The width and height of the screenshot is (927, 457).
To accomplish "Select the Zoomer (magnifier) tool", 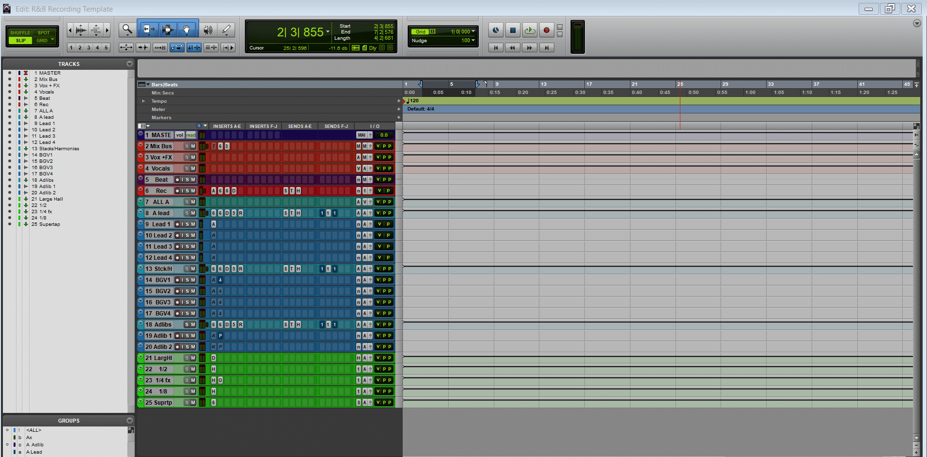I will (x=127, y=30).
